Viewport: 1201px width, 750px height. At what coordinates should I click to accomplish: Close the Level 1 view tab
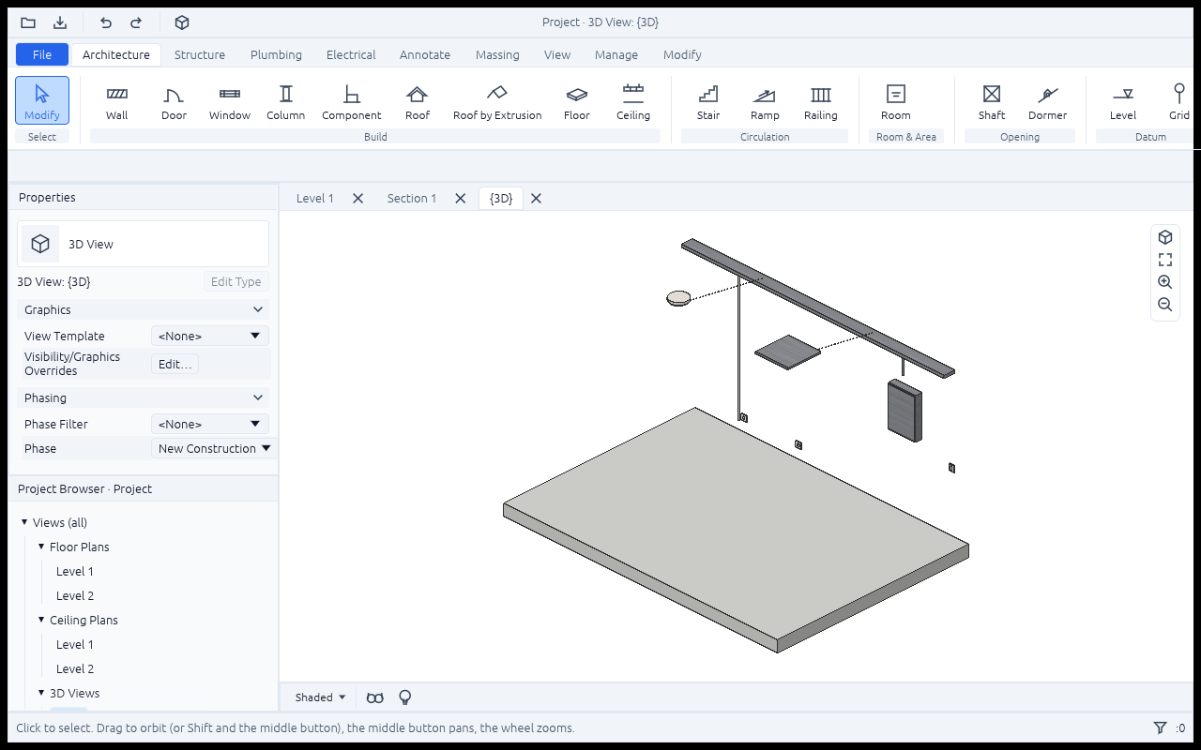point(357,198)
